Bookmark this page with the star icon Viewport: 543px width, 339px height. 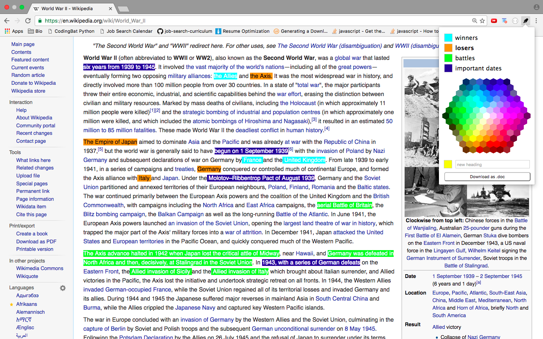click(482, 21)
